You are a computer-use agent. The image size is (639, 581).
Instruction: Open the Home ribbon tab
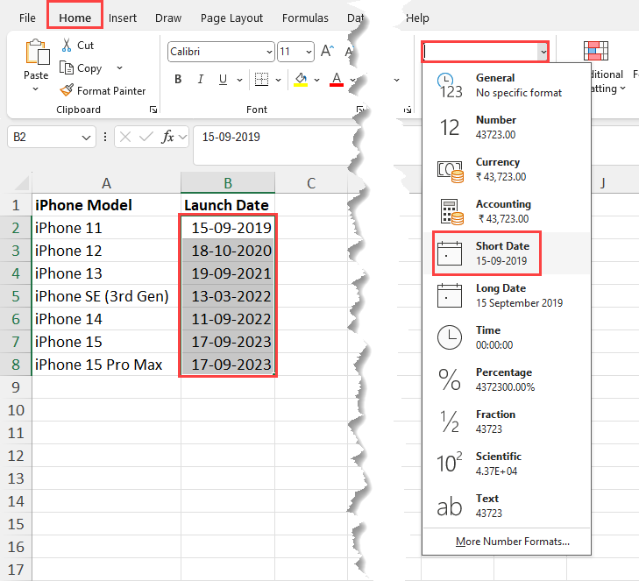pyautogui.click(x=75, y=18)
